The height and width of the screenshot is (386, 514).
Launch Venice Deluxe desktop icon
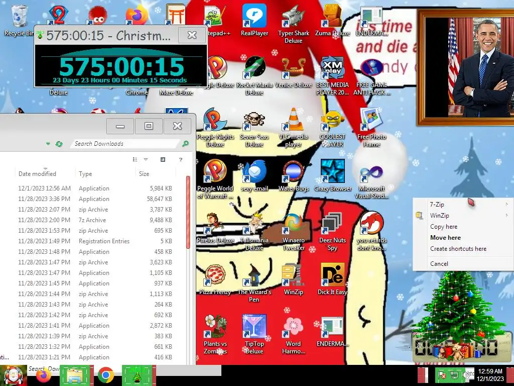point(293,72)
